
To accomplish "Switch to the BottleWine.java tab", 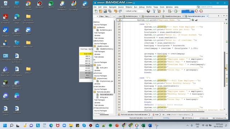I will pos(132,16).
